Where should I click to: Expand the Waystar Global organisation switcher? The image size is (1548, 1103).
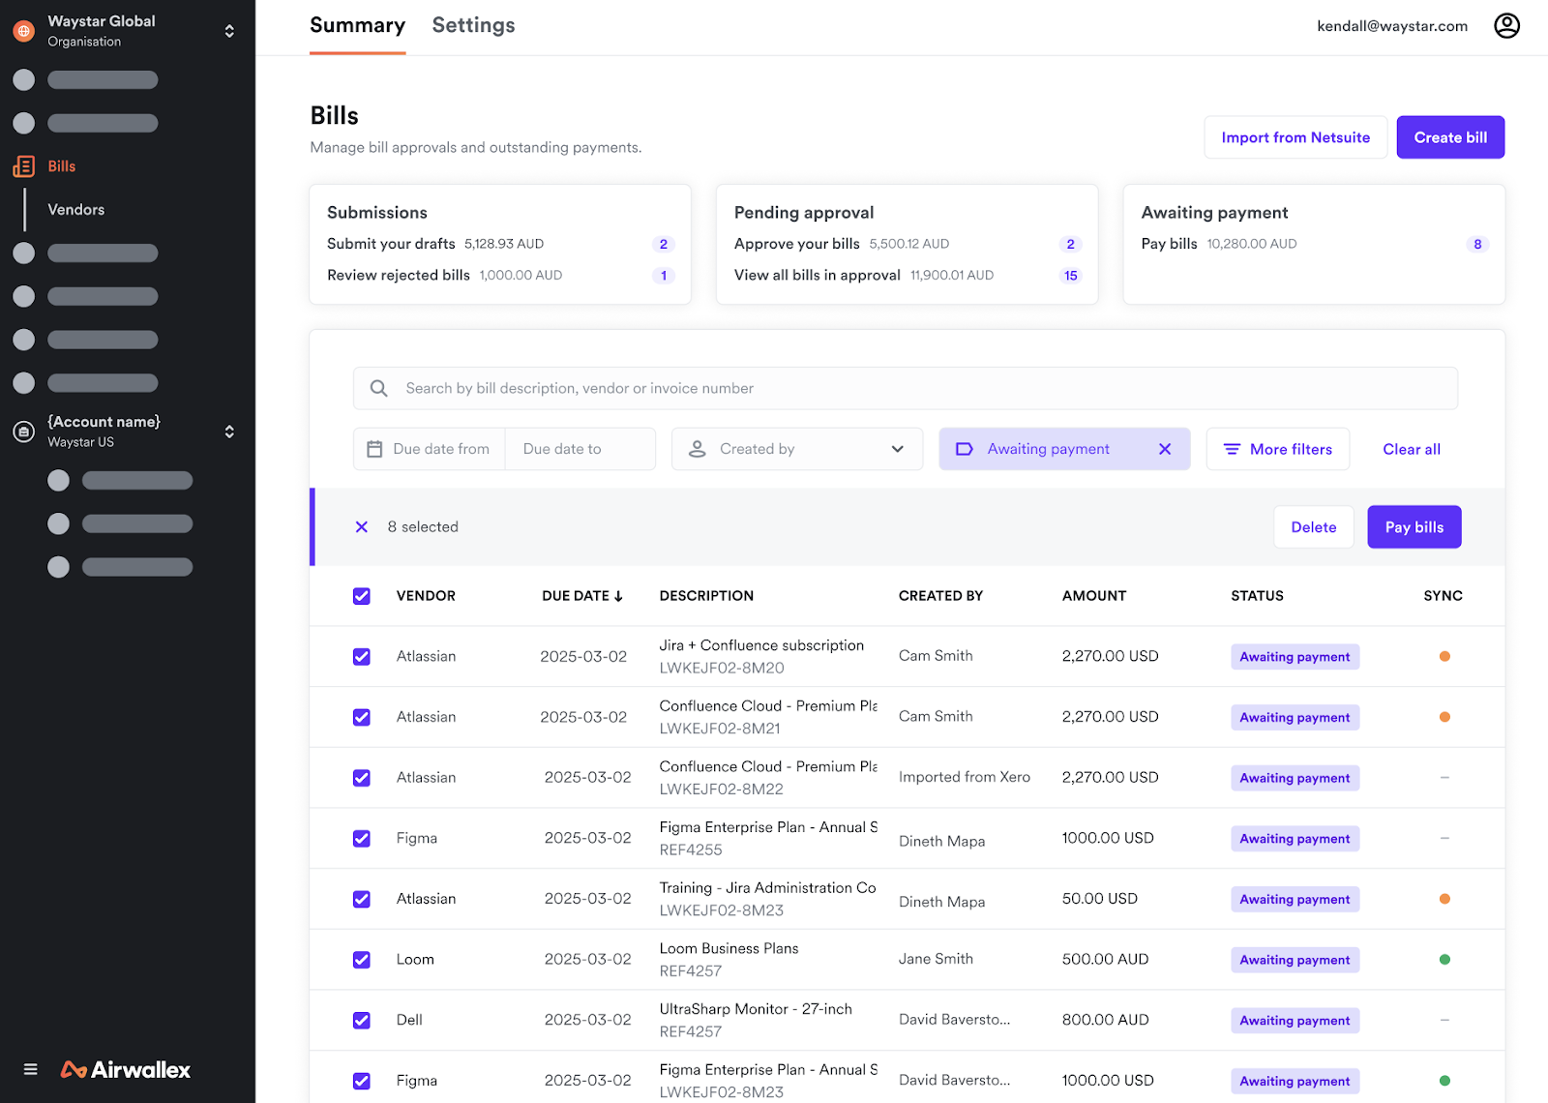tap(229, 31)
